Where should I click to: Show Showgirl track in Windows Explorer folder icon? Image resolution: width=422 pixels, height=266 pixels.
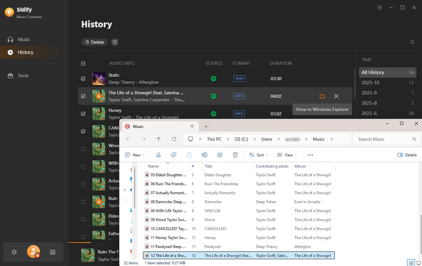click(322, 96)
